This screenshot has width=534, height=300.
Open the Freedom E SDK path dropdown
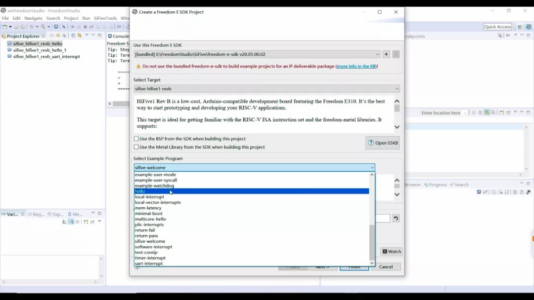pos(377,54)
